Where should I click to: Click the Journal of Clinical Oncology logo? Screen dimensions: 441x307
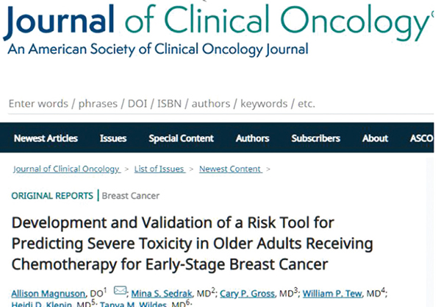pos(216,29)
